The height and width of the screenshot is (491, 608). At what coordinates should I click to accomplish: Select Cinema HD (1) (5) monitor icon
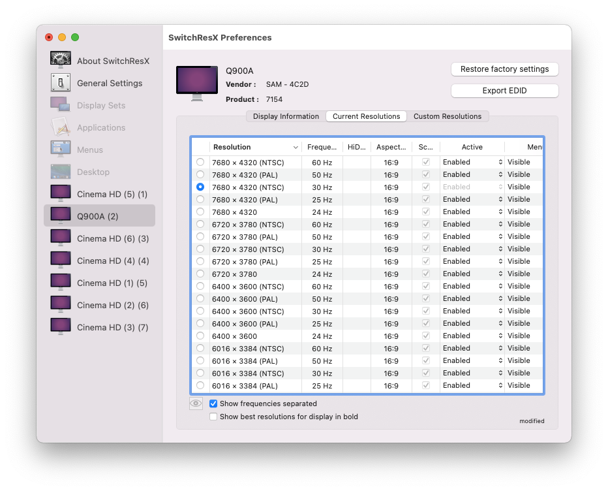(x=61, y=282)
